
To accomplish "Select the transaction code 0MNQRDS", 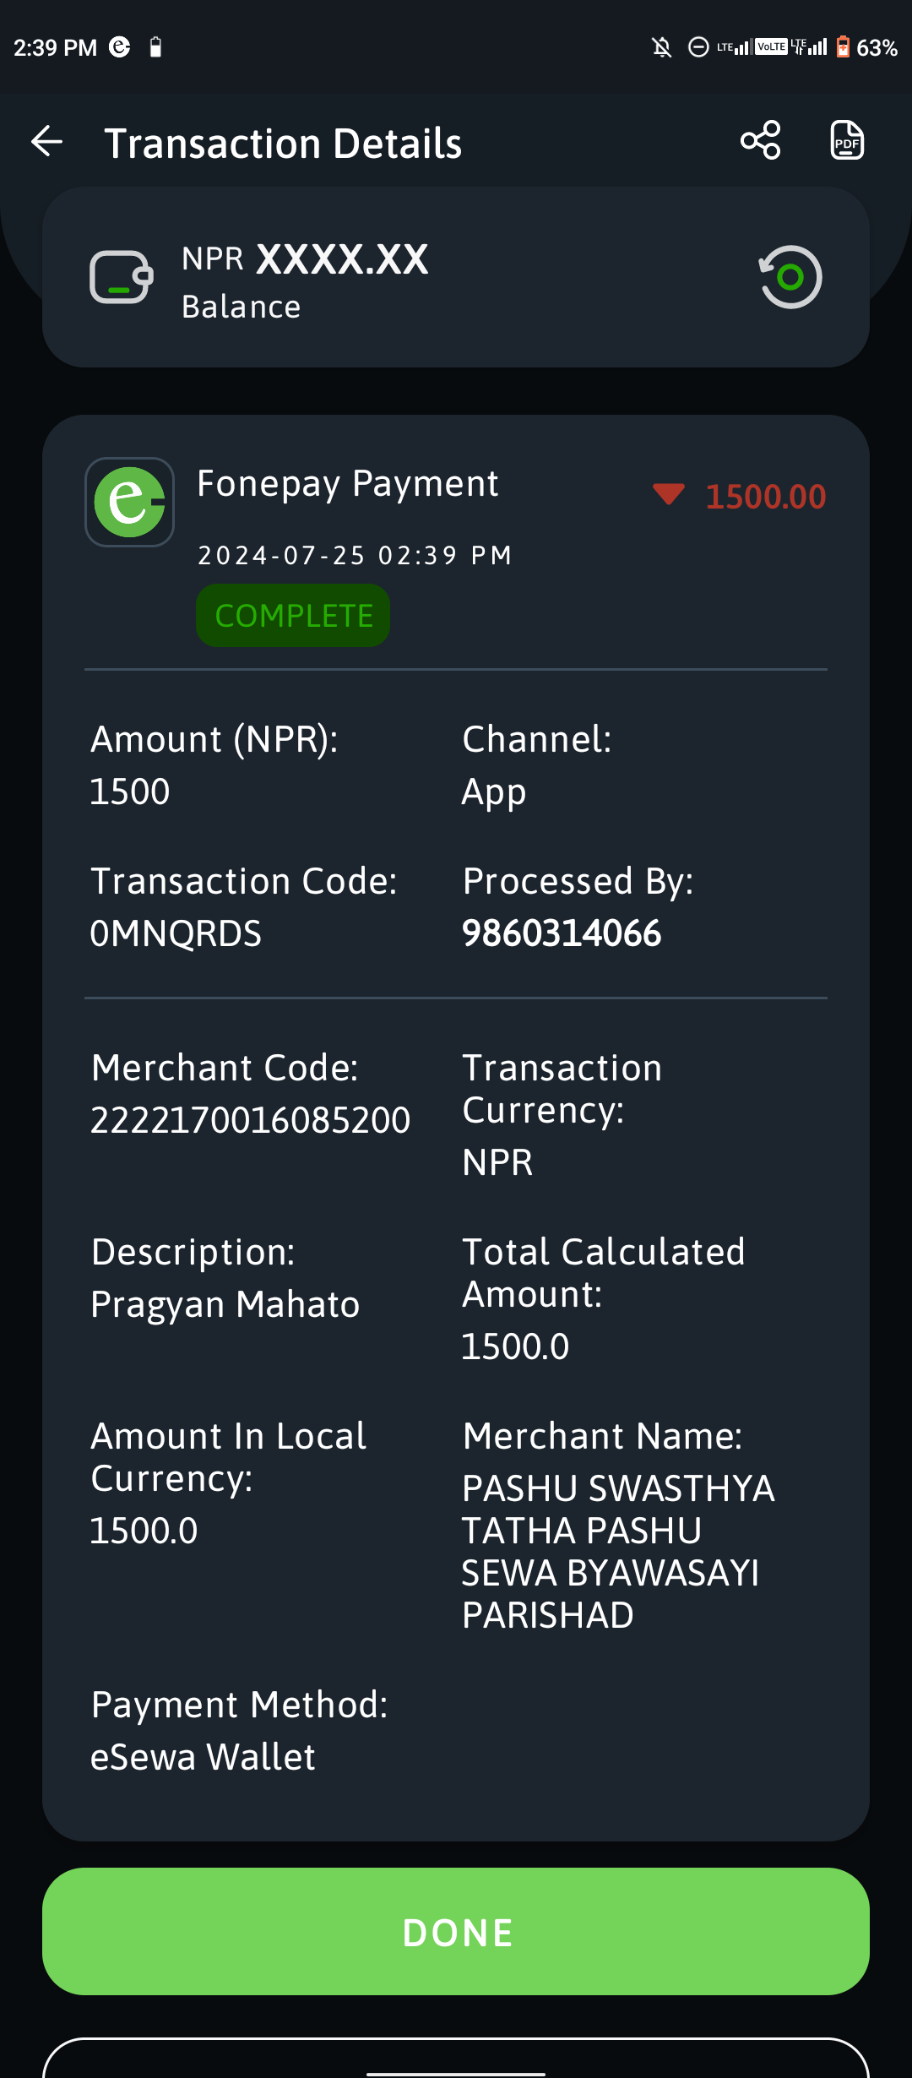I will [x=176, y=933].
